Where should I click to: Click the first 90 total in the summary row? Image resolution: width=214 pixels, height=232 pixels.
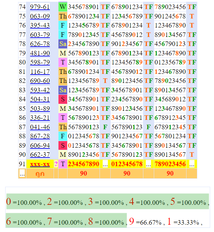[84, 173]
